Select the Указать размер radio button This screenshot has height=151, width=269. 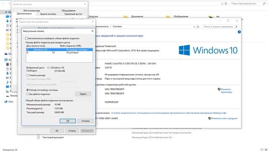(x=27, y=75)
